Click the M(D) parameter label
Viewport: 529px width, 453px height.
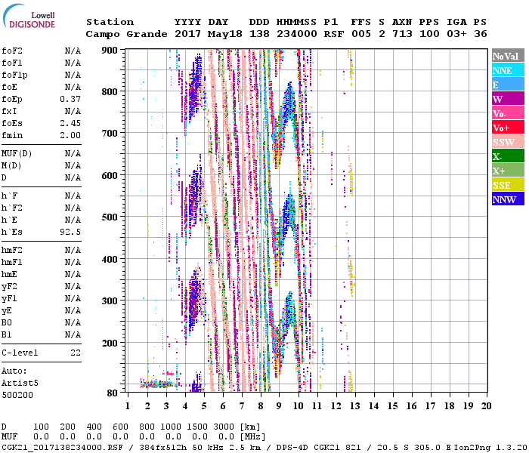click(x=11, y=166)
